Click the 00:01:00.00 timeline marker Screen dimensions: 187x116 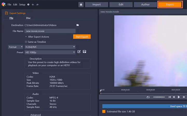176,90
